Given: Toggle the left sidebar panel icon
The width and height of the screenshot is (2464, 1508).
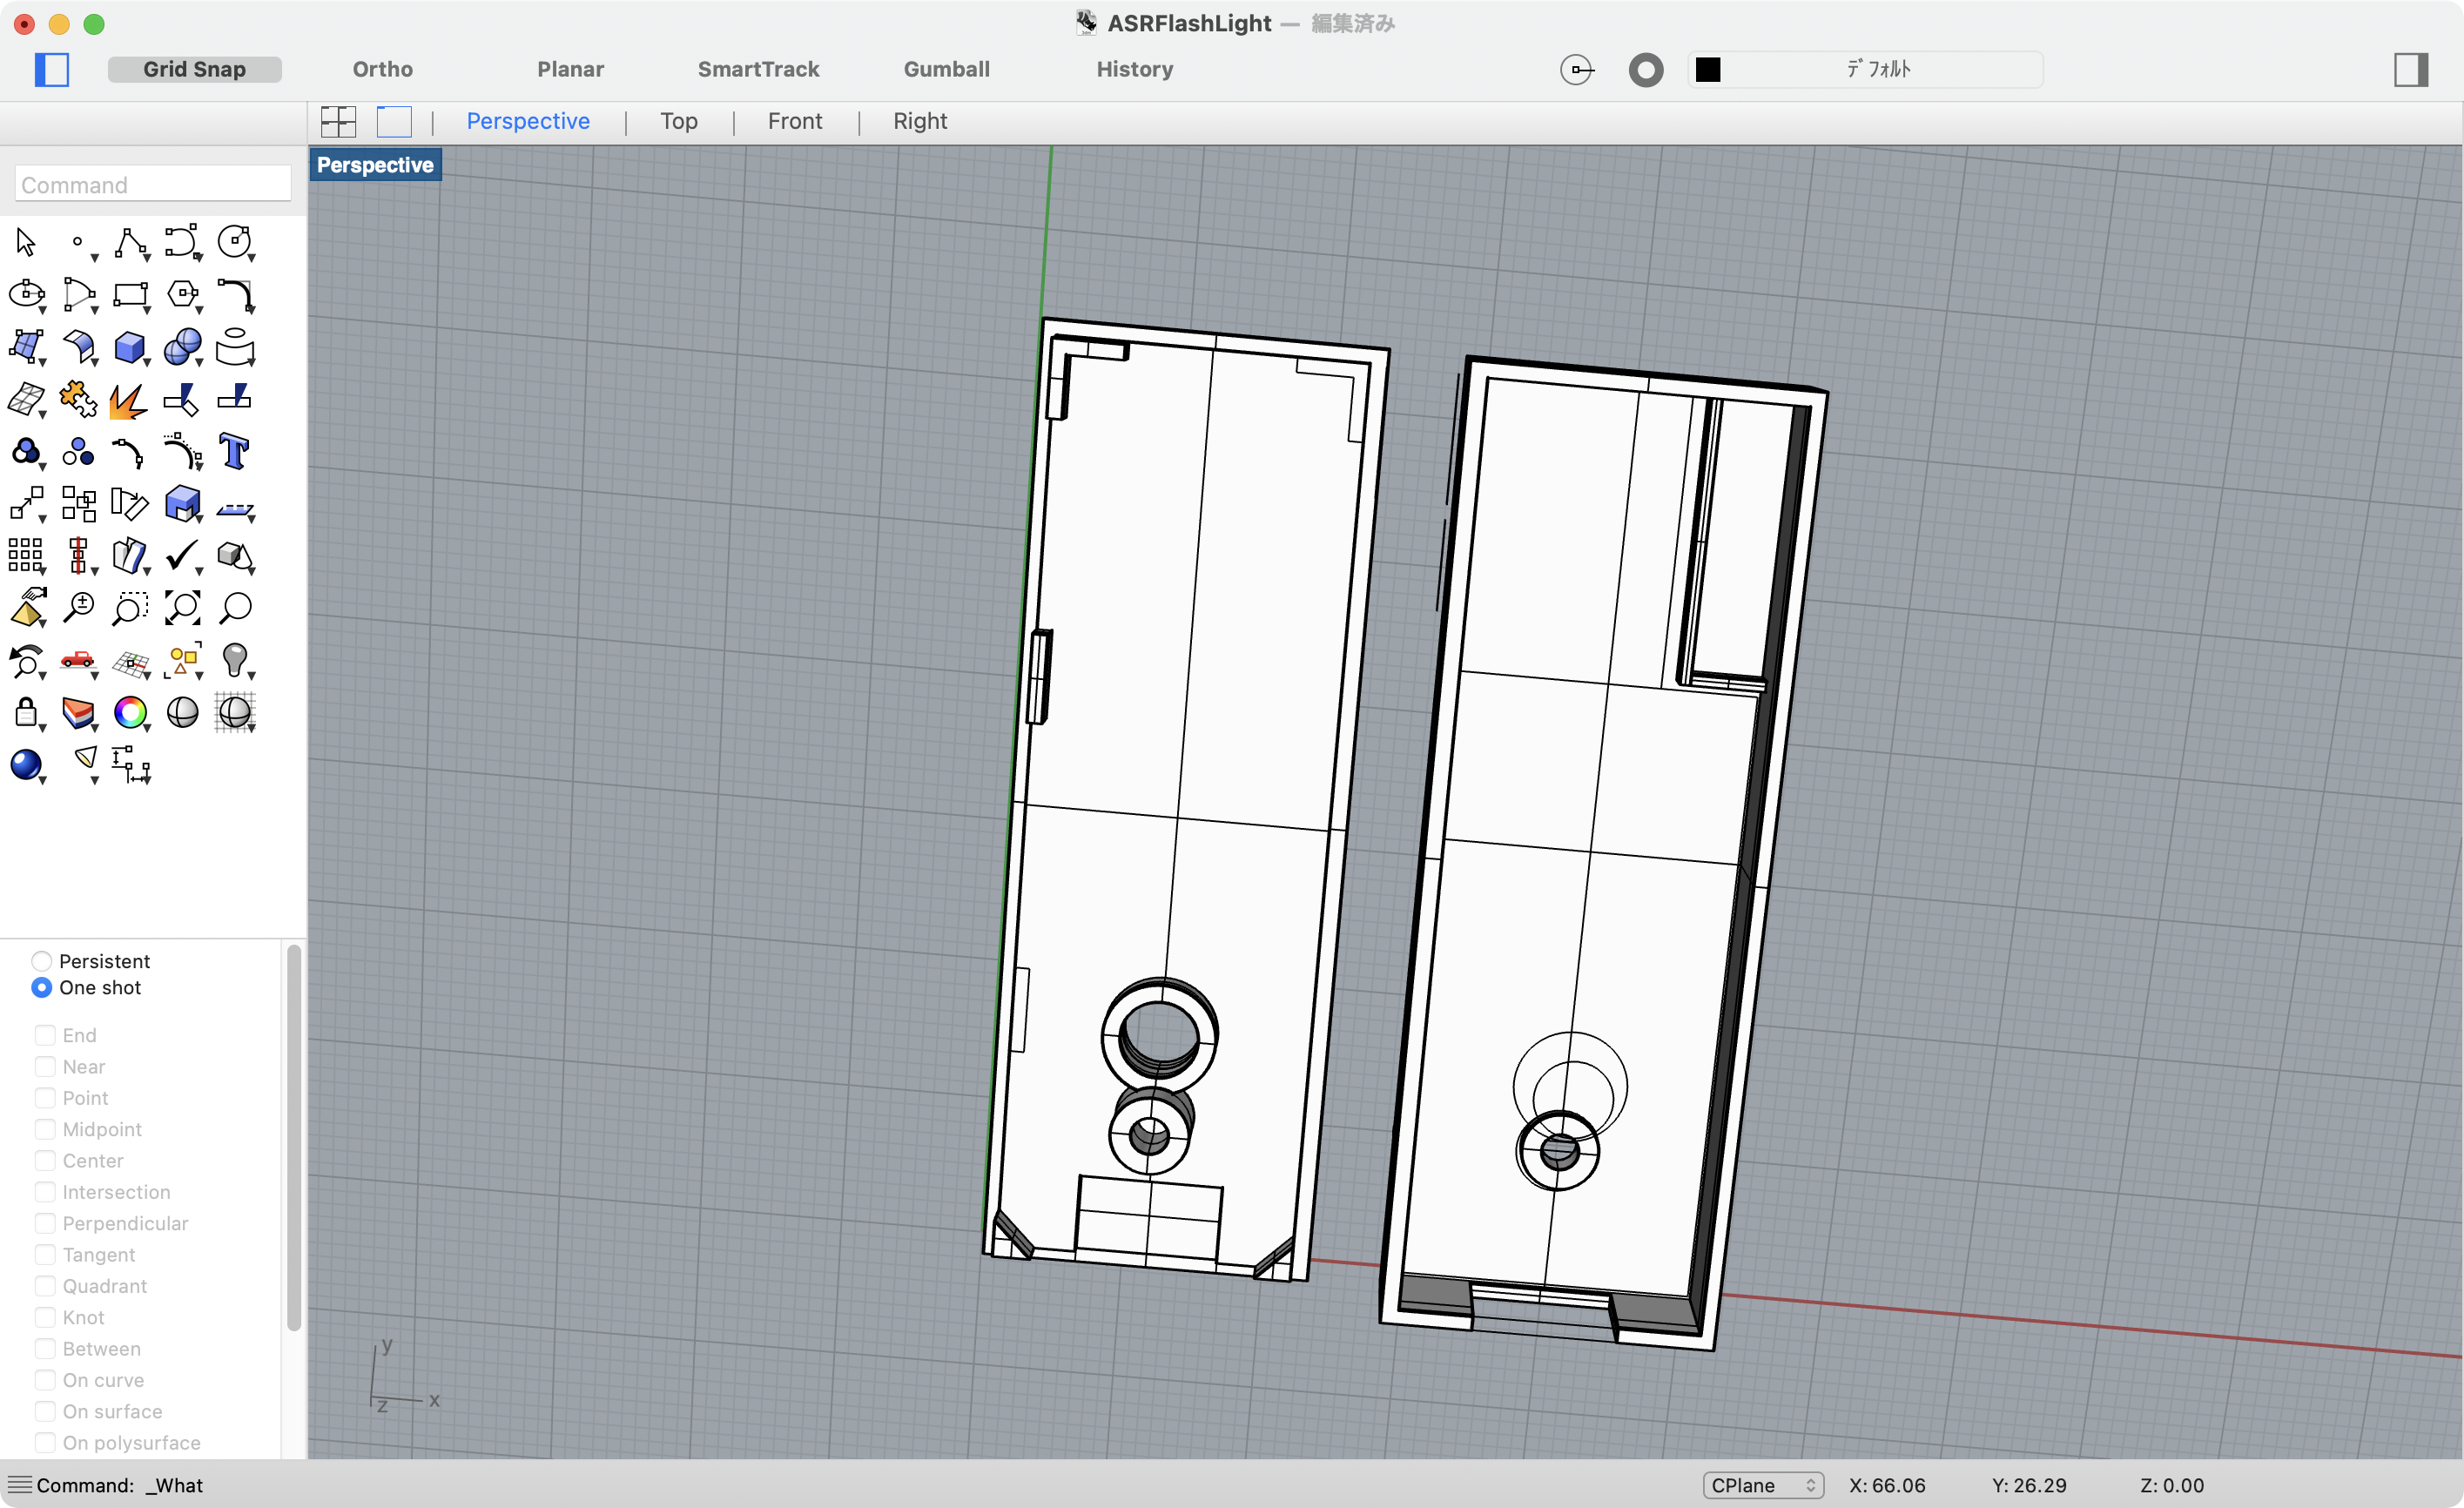Looking at the screenshot, I should point(52,69).
